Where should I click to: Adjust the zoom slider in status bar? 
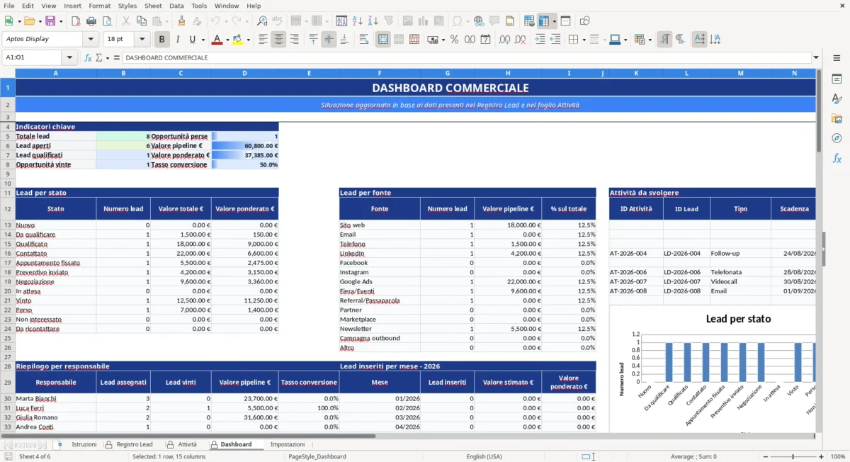[792, 457]
